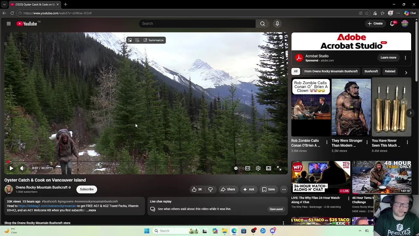Click the Summarize button over video
Viewport: 419px width, 236px height.
point(154,40)
